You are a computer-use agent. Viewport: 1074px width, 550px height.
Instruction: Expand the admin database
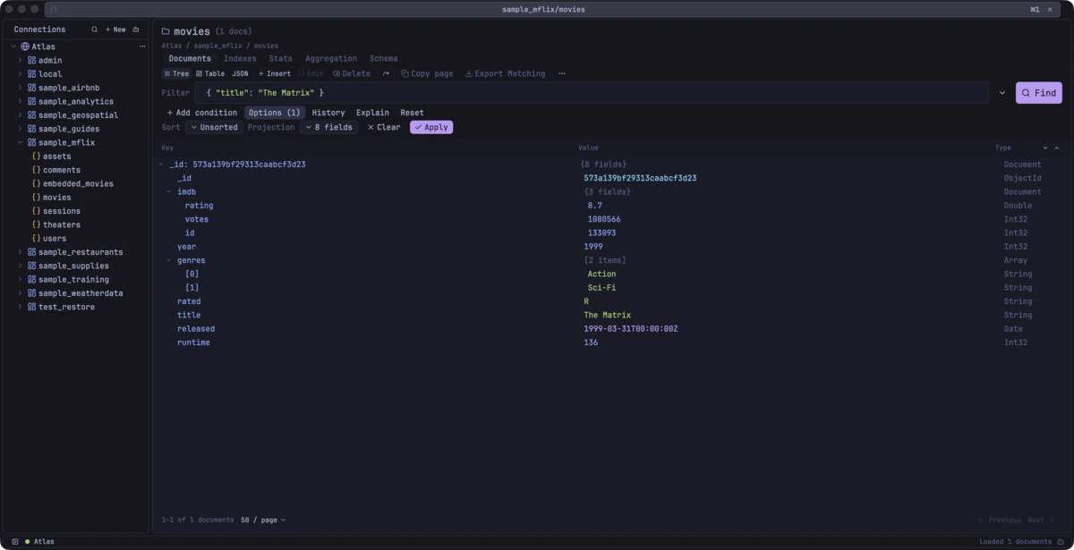(20, 60)
